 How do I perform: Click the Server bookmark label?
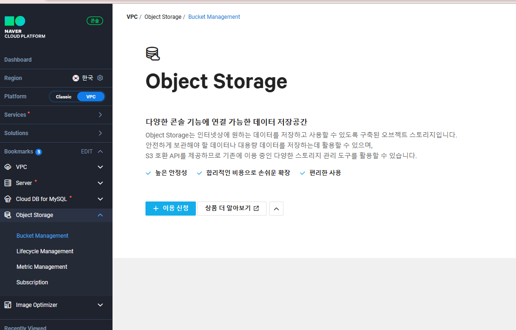click(24, 183)
